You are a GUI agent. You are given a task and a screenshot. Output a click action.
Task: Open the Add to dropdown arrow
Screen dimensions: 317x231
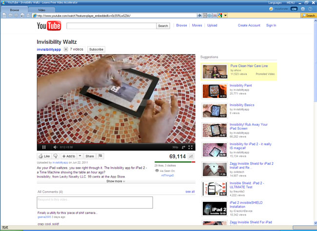coord(80,156)
